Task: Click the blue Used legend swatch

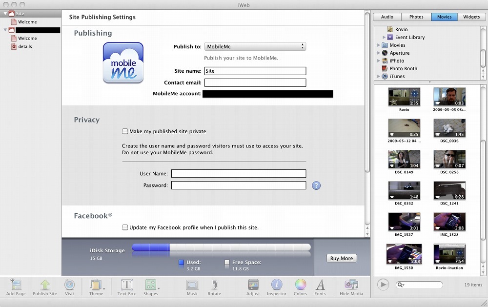Action: 181,263
